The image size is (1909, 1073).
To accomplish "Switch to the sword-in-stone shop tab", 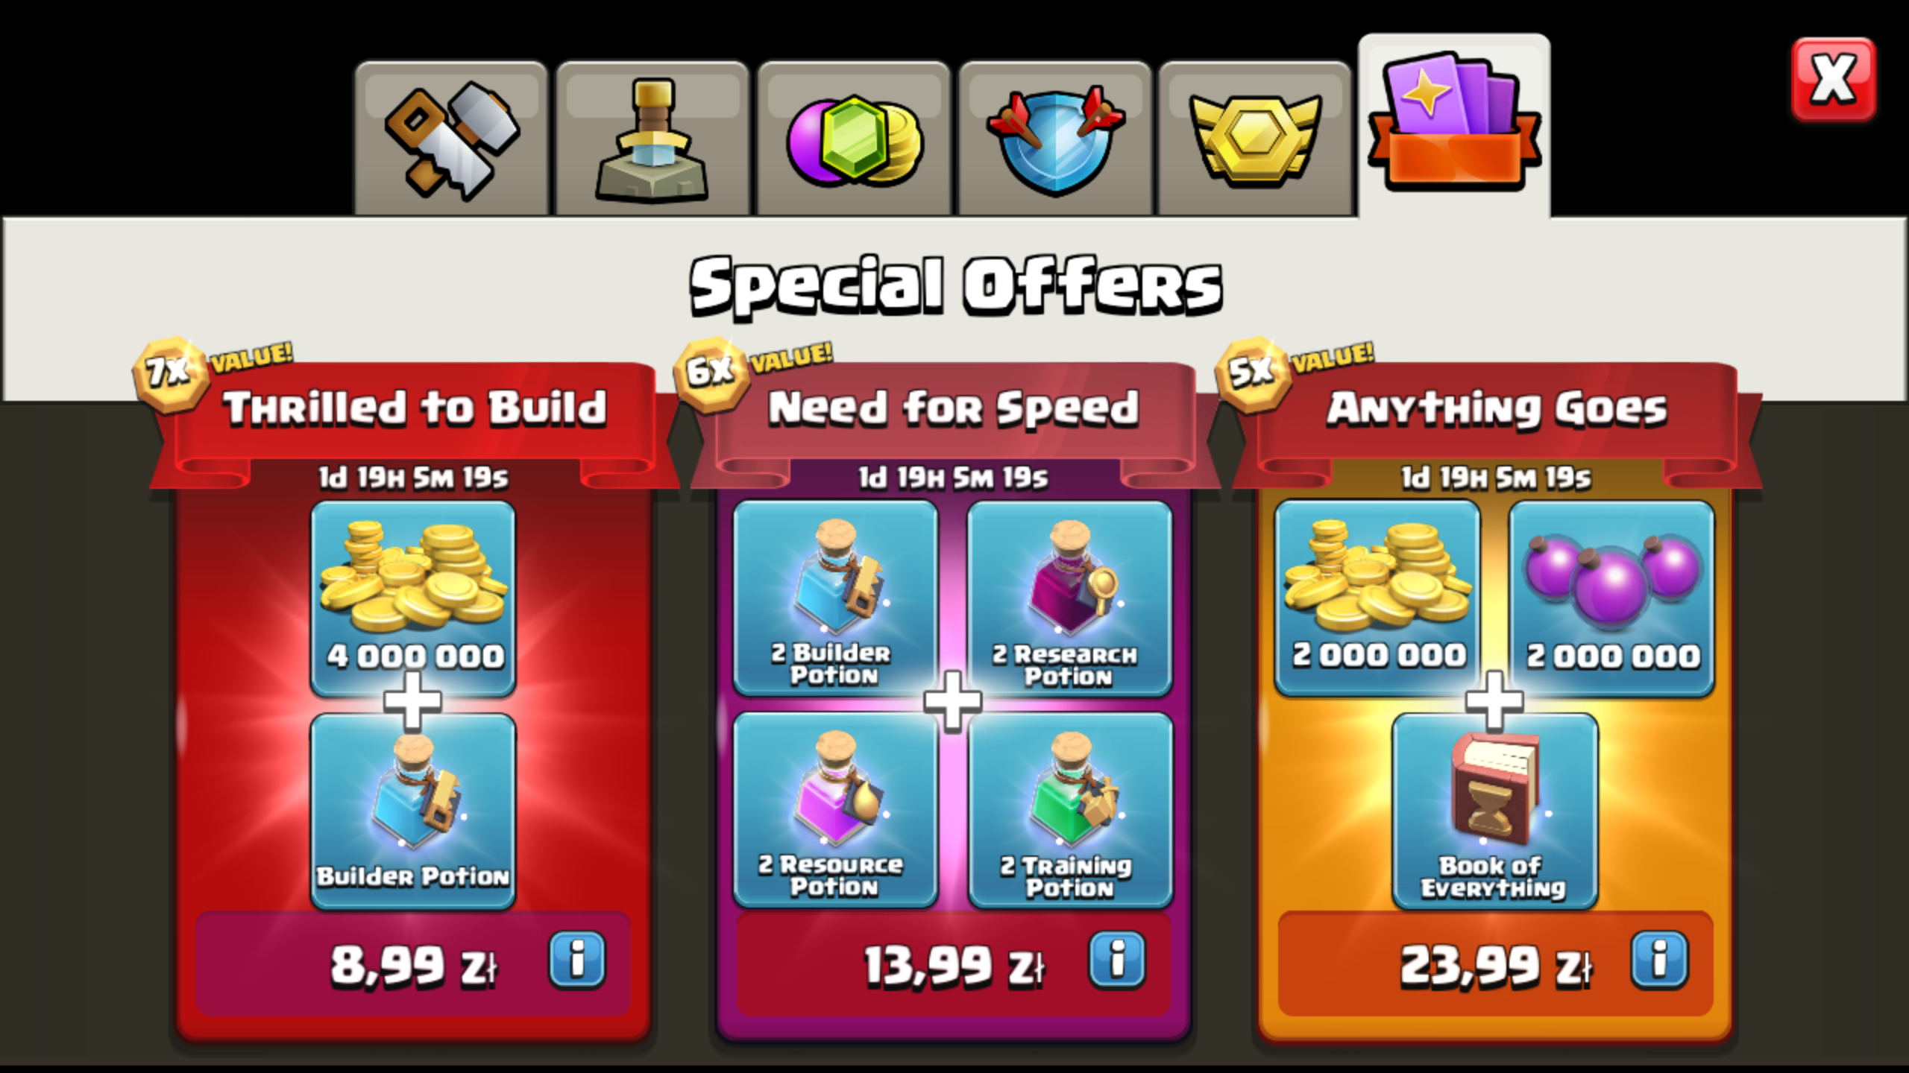I will pyautogui.click(x=652, y=139).
